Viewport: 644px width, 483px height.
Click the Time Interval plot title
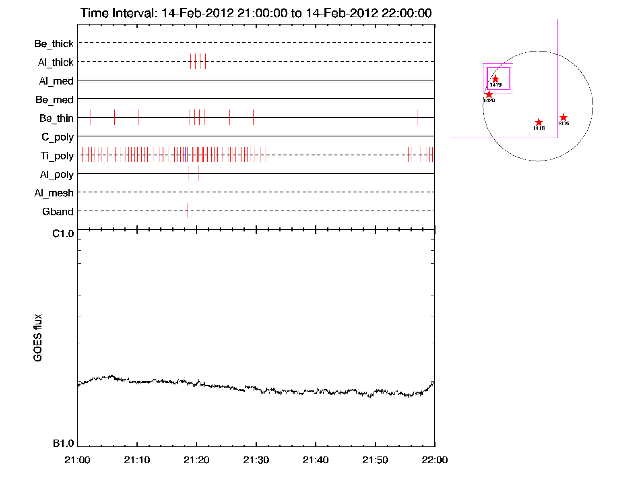point(256,13)
